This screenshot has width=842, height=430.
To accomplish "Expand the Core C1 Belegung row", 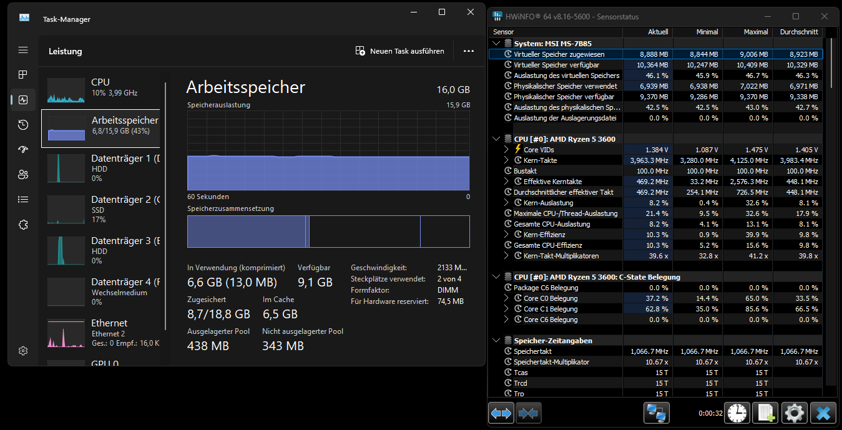I will [x=506, y=309].
